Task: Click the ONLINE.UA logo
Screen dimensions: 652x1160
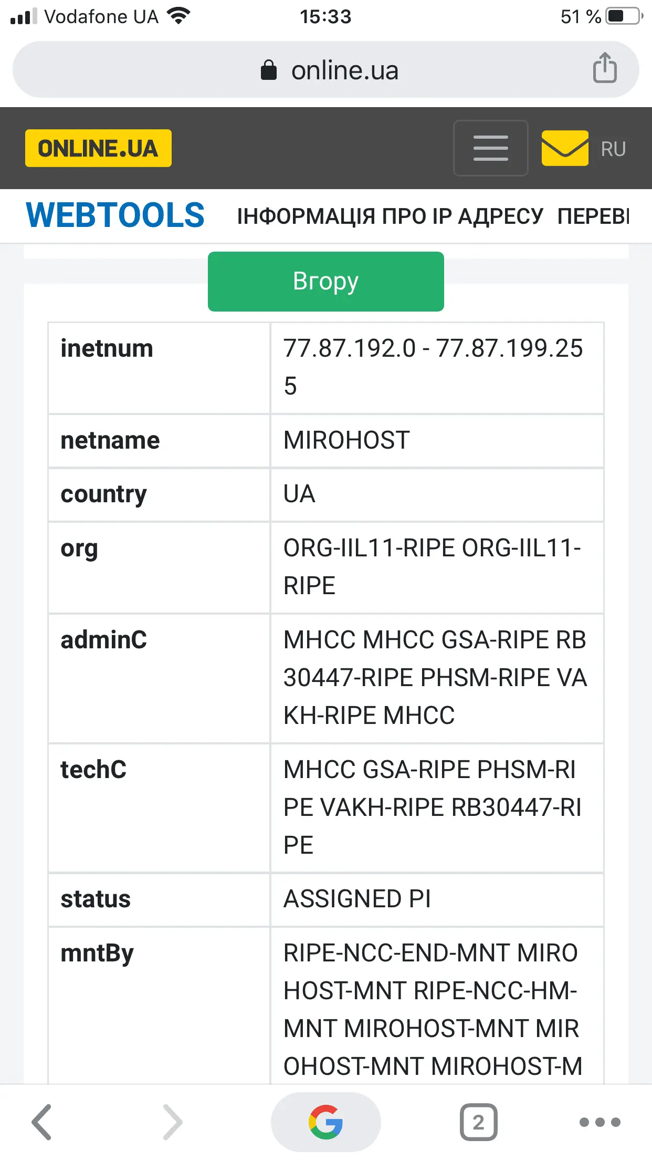Action: point(98,148)
